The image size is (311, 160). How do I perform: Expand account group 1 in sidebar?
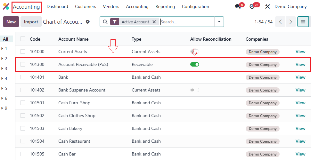click(2, 49)
